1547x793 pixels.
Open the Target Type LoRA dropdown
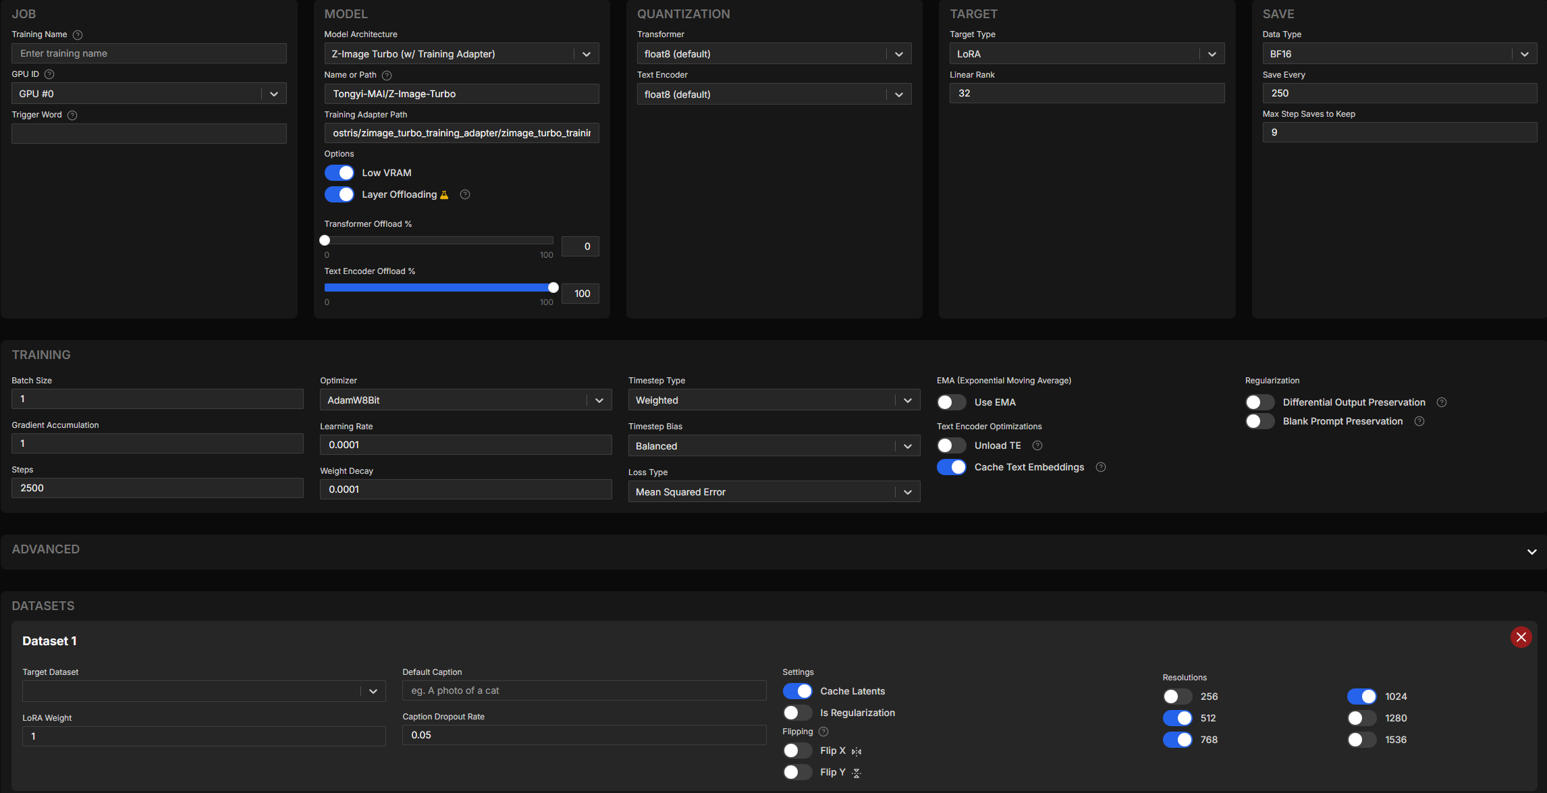(1086, 54)
